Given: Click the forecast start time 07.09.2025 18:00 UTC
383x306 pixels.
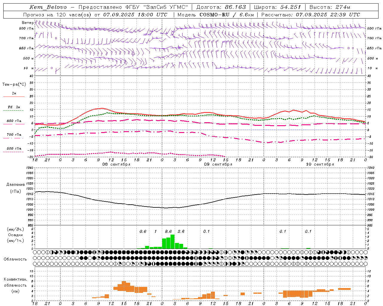Looking at the screenshot, I should pos(135,15).
